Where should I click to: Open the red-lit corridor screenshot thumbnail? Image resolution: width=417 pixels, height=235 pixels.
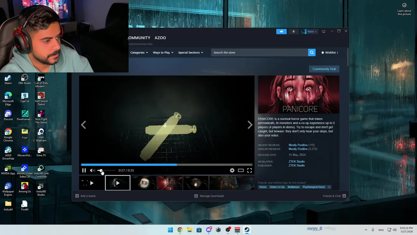(x=170, y=183)
